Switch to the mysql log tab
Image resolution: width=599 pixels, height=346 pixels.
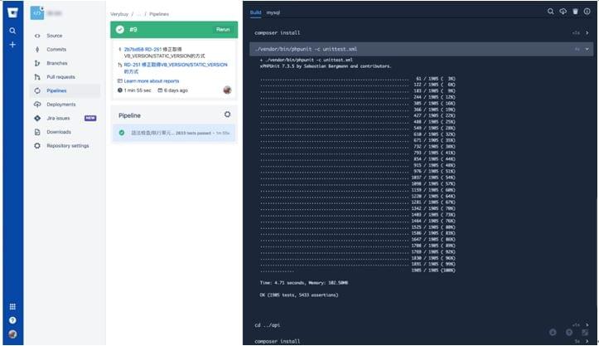click(x=273, y=12)
